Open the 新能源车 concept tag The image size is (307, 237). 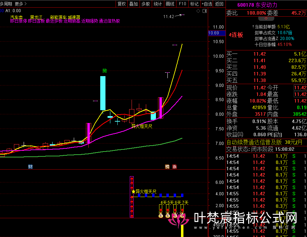(x=58, y=17)
